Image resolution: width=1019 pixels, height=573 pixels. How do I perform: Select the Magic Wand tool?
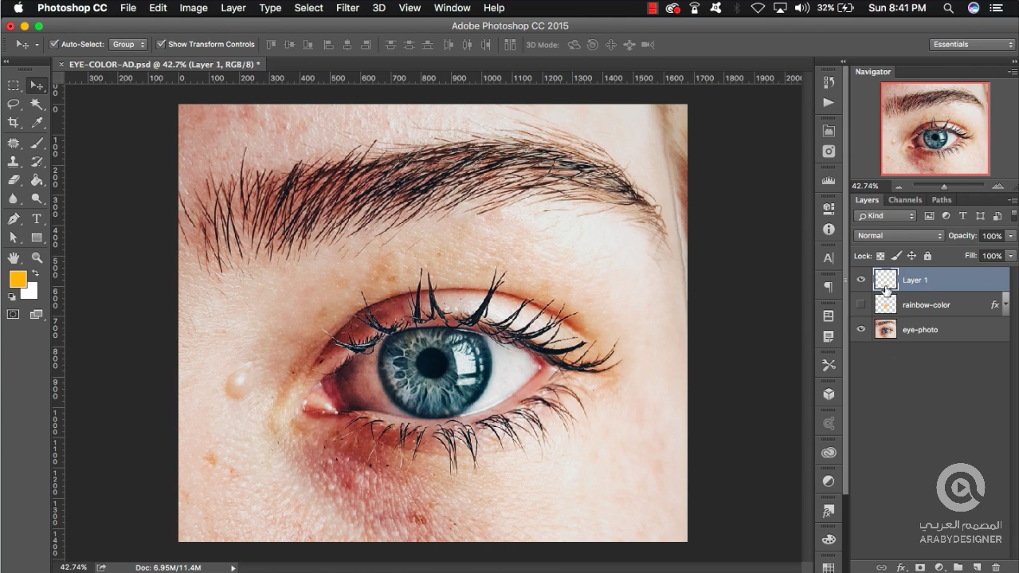[37, 104]
